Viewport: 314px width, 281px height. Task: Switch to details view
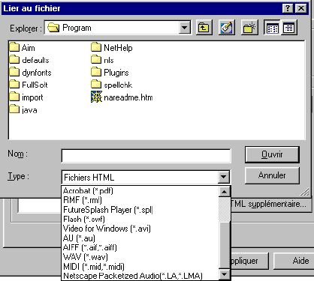coord(289,28)
